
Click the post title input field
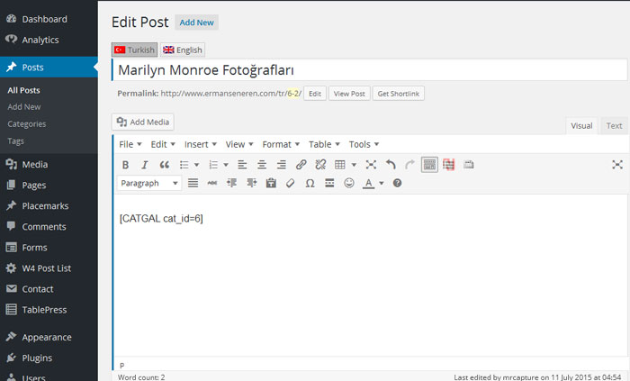coord(369,70)
